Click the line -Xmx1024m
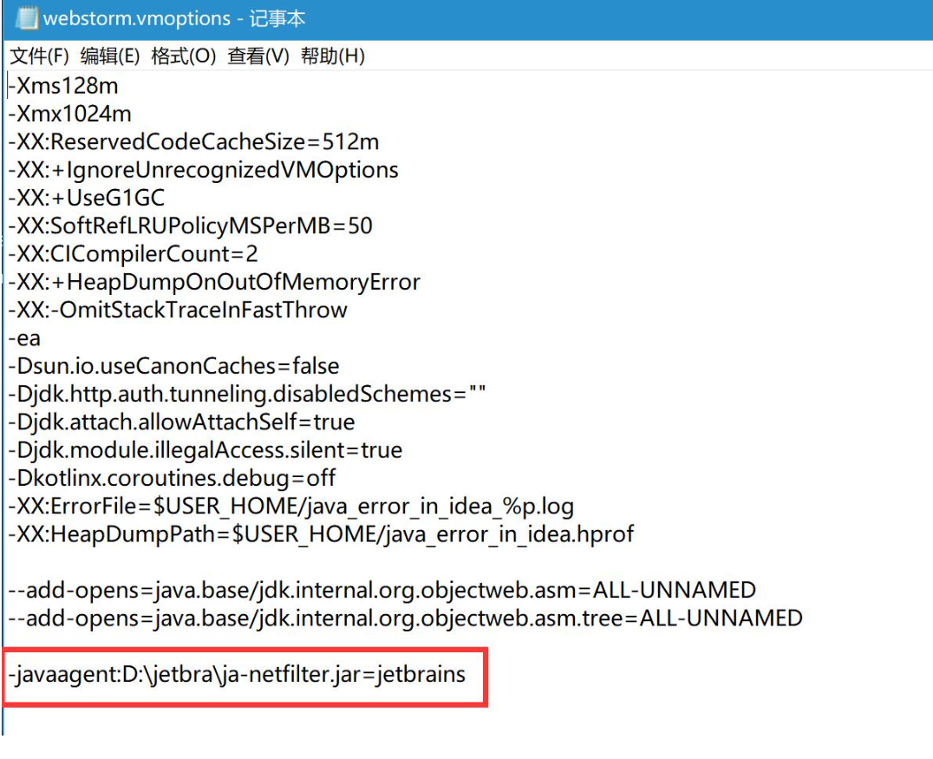This screenshot has height=759, width=933. click(x=69, y=114)
